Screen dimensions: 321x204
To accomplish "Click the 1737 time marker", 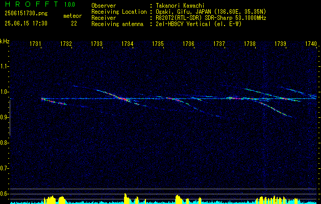I will coord(219,43).
